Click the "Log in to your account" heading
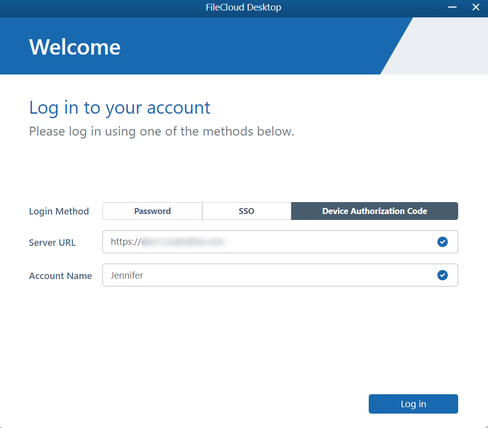 [x=120, y=108]
